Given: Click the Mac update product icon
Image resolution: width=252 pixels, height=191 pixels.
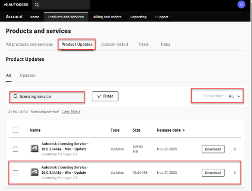Looking at the screenshot, I should click(34, 148).
